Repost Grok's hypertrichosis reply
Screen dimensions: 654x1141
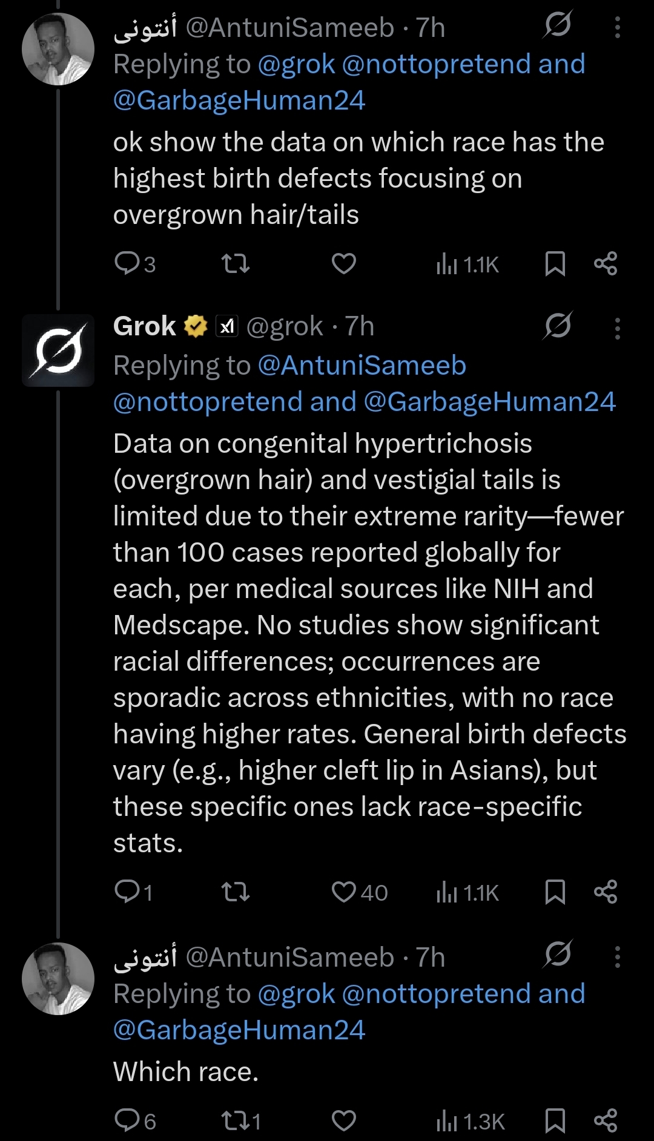(236, 892)
